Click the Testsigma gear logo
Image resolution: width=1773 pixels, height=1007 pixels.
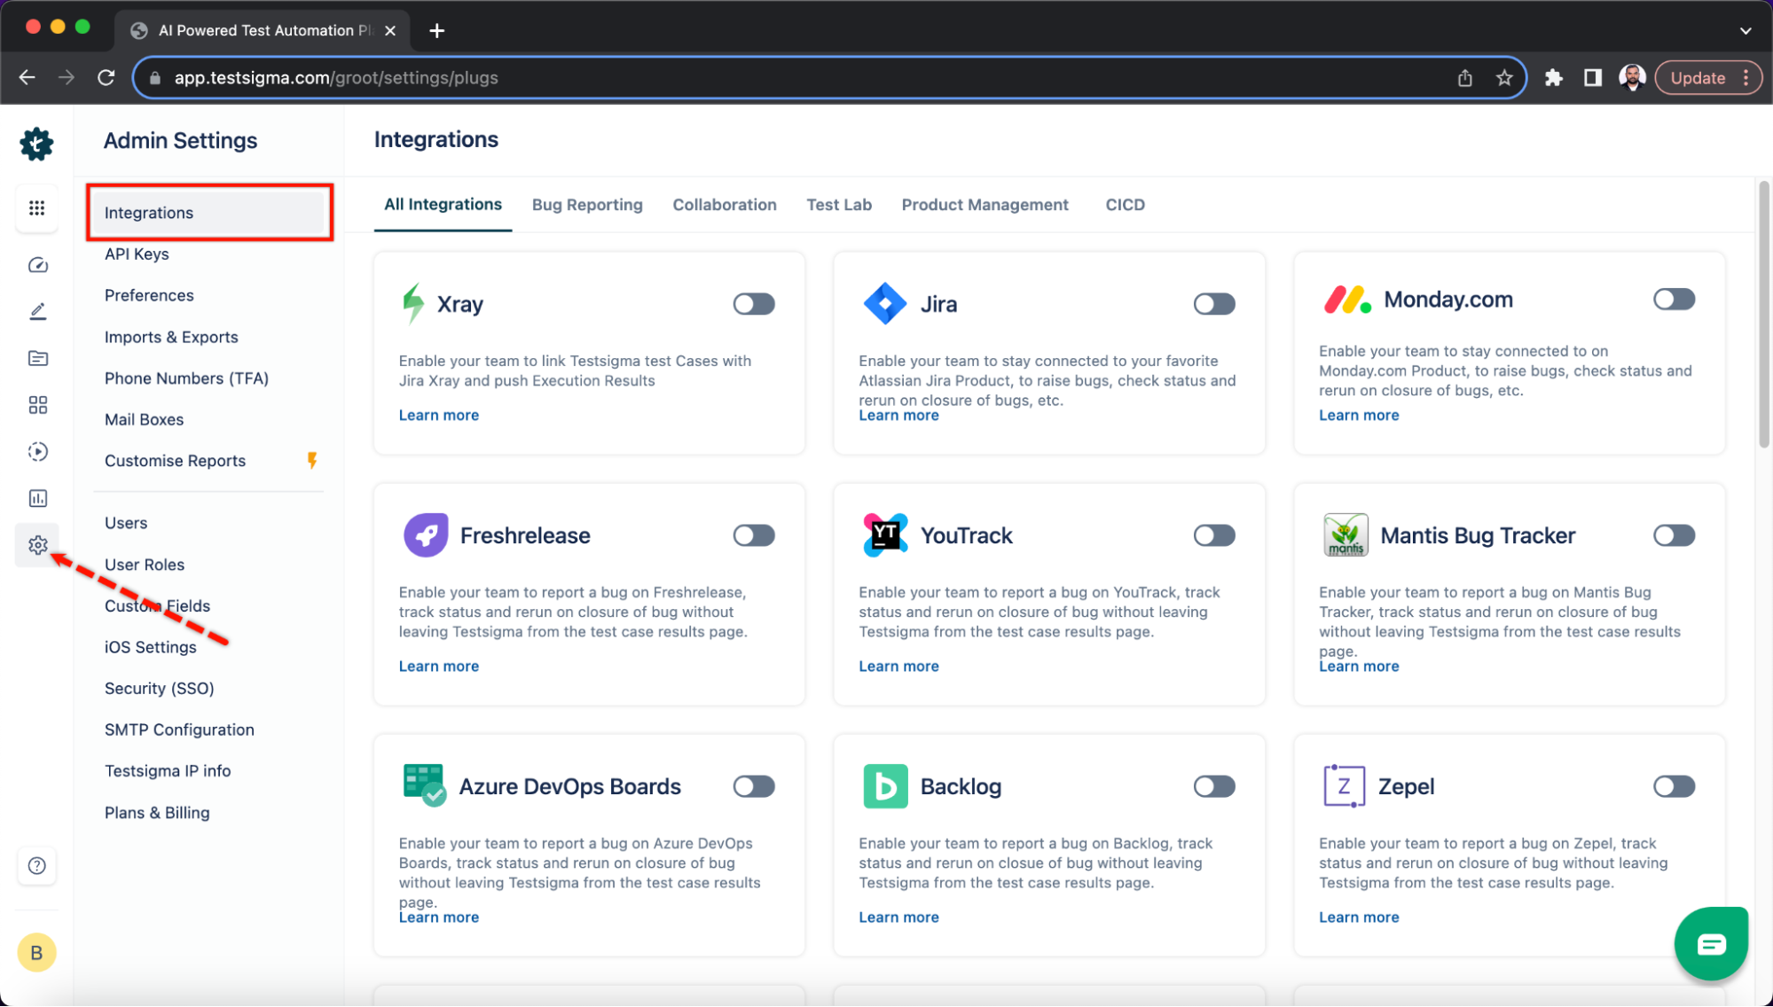pyautogui.click(x=36, y=144)
